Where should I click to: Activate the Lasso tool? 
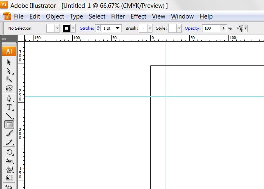coord(9,88)
